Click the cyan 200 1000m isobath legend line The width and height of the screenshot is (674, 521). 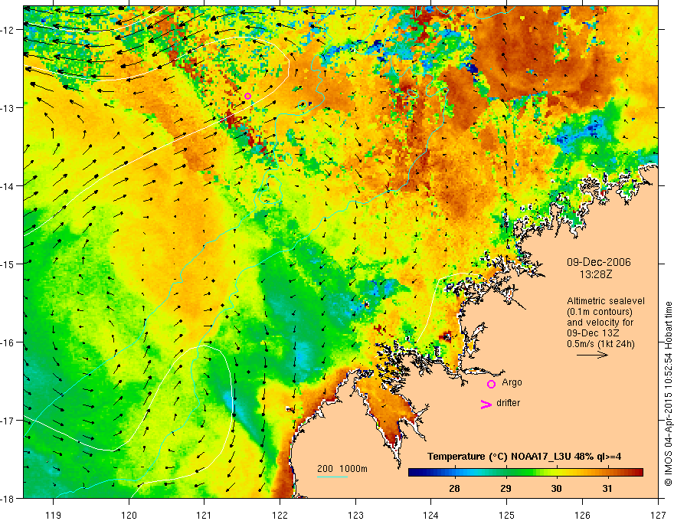point(332,477)
